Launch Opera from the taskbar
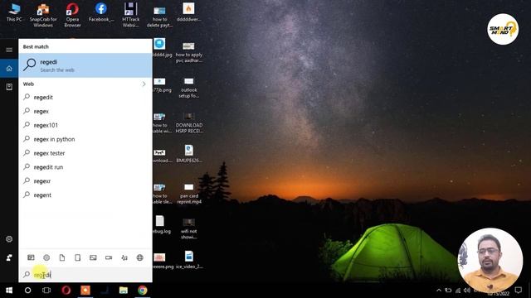The image size is (531, 298). (x=66, y=291)
